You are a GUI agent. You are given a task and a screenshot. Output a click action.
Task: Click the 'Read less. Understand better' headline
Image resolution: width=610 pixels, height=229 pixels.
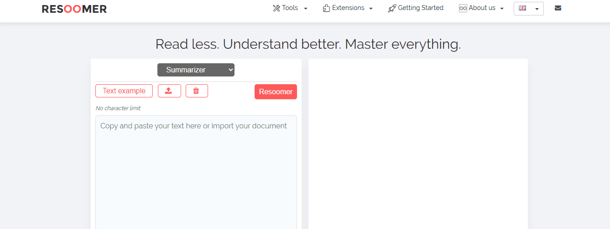point(308,44)
